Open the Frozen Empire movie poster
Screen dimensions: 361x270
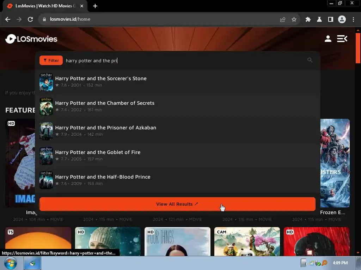pos(335,163)
